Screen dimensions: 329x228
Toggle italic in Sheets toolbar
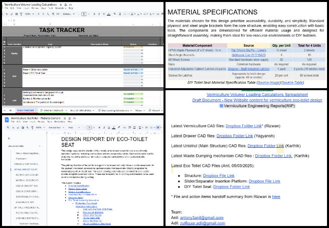99,14
